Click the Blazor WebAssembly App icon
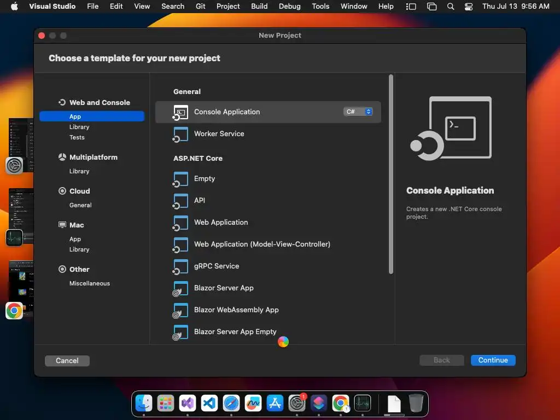 pyautogui.click(x=180, y=311)
